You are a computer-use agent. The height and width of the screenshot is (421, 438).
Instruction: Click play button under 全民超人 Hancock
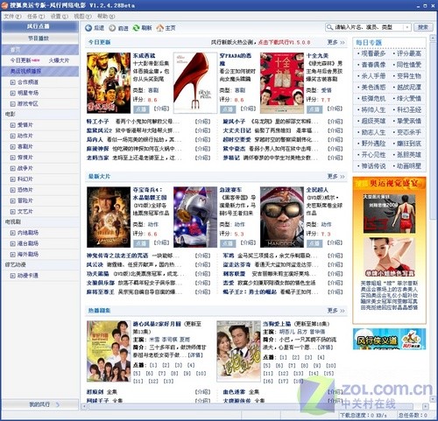(314, 243)
